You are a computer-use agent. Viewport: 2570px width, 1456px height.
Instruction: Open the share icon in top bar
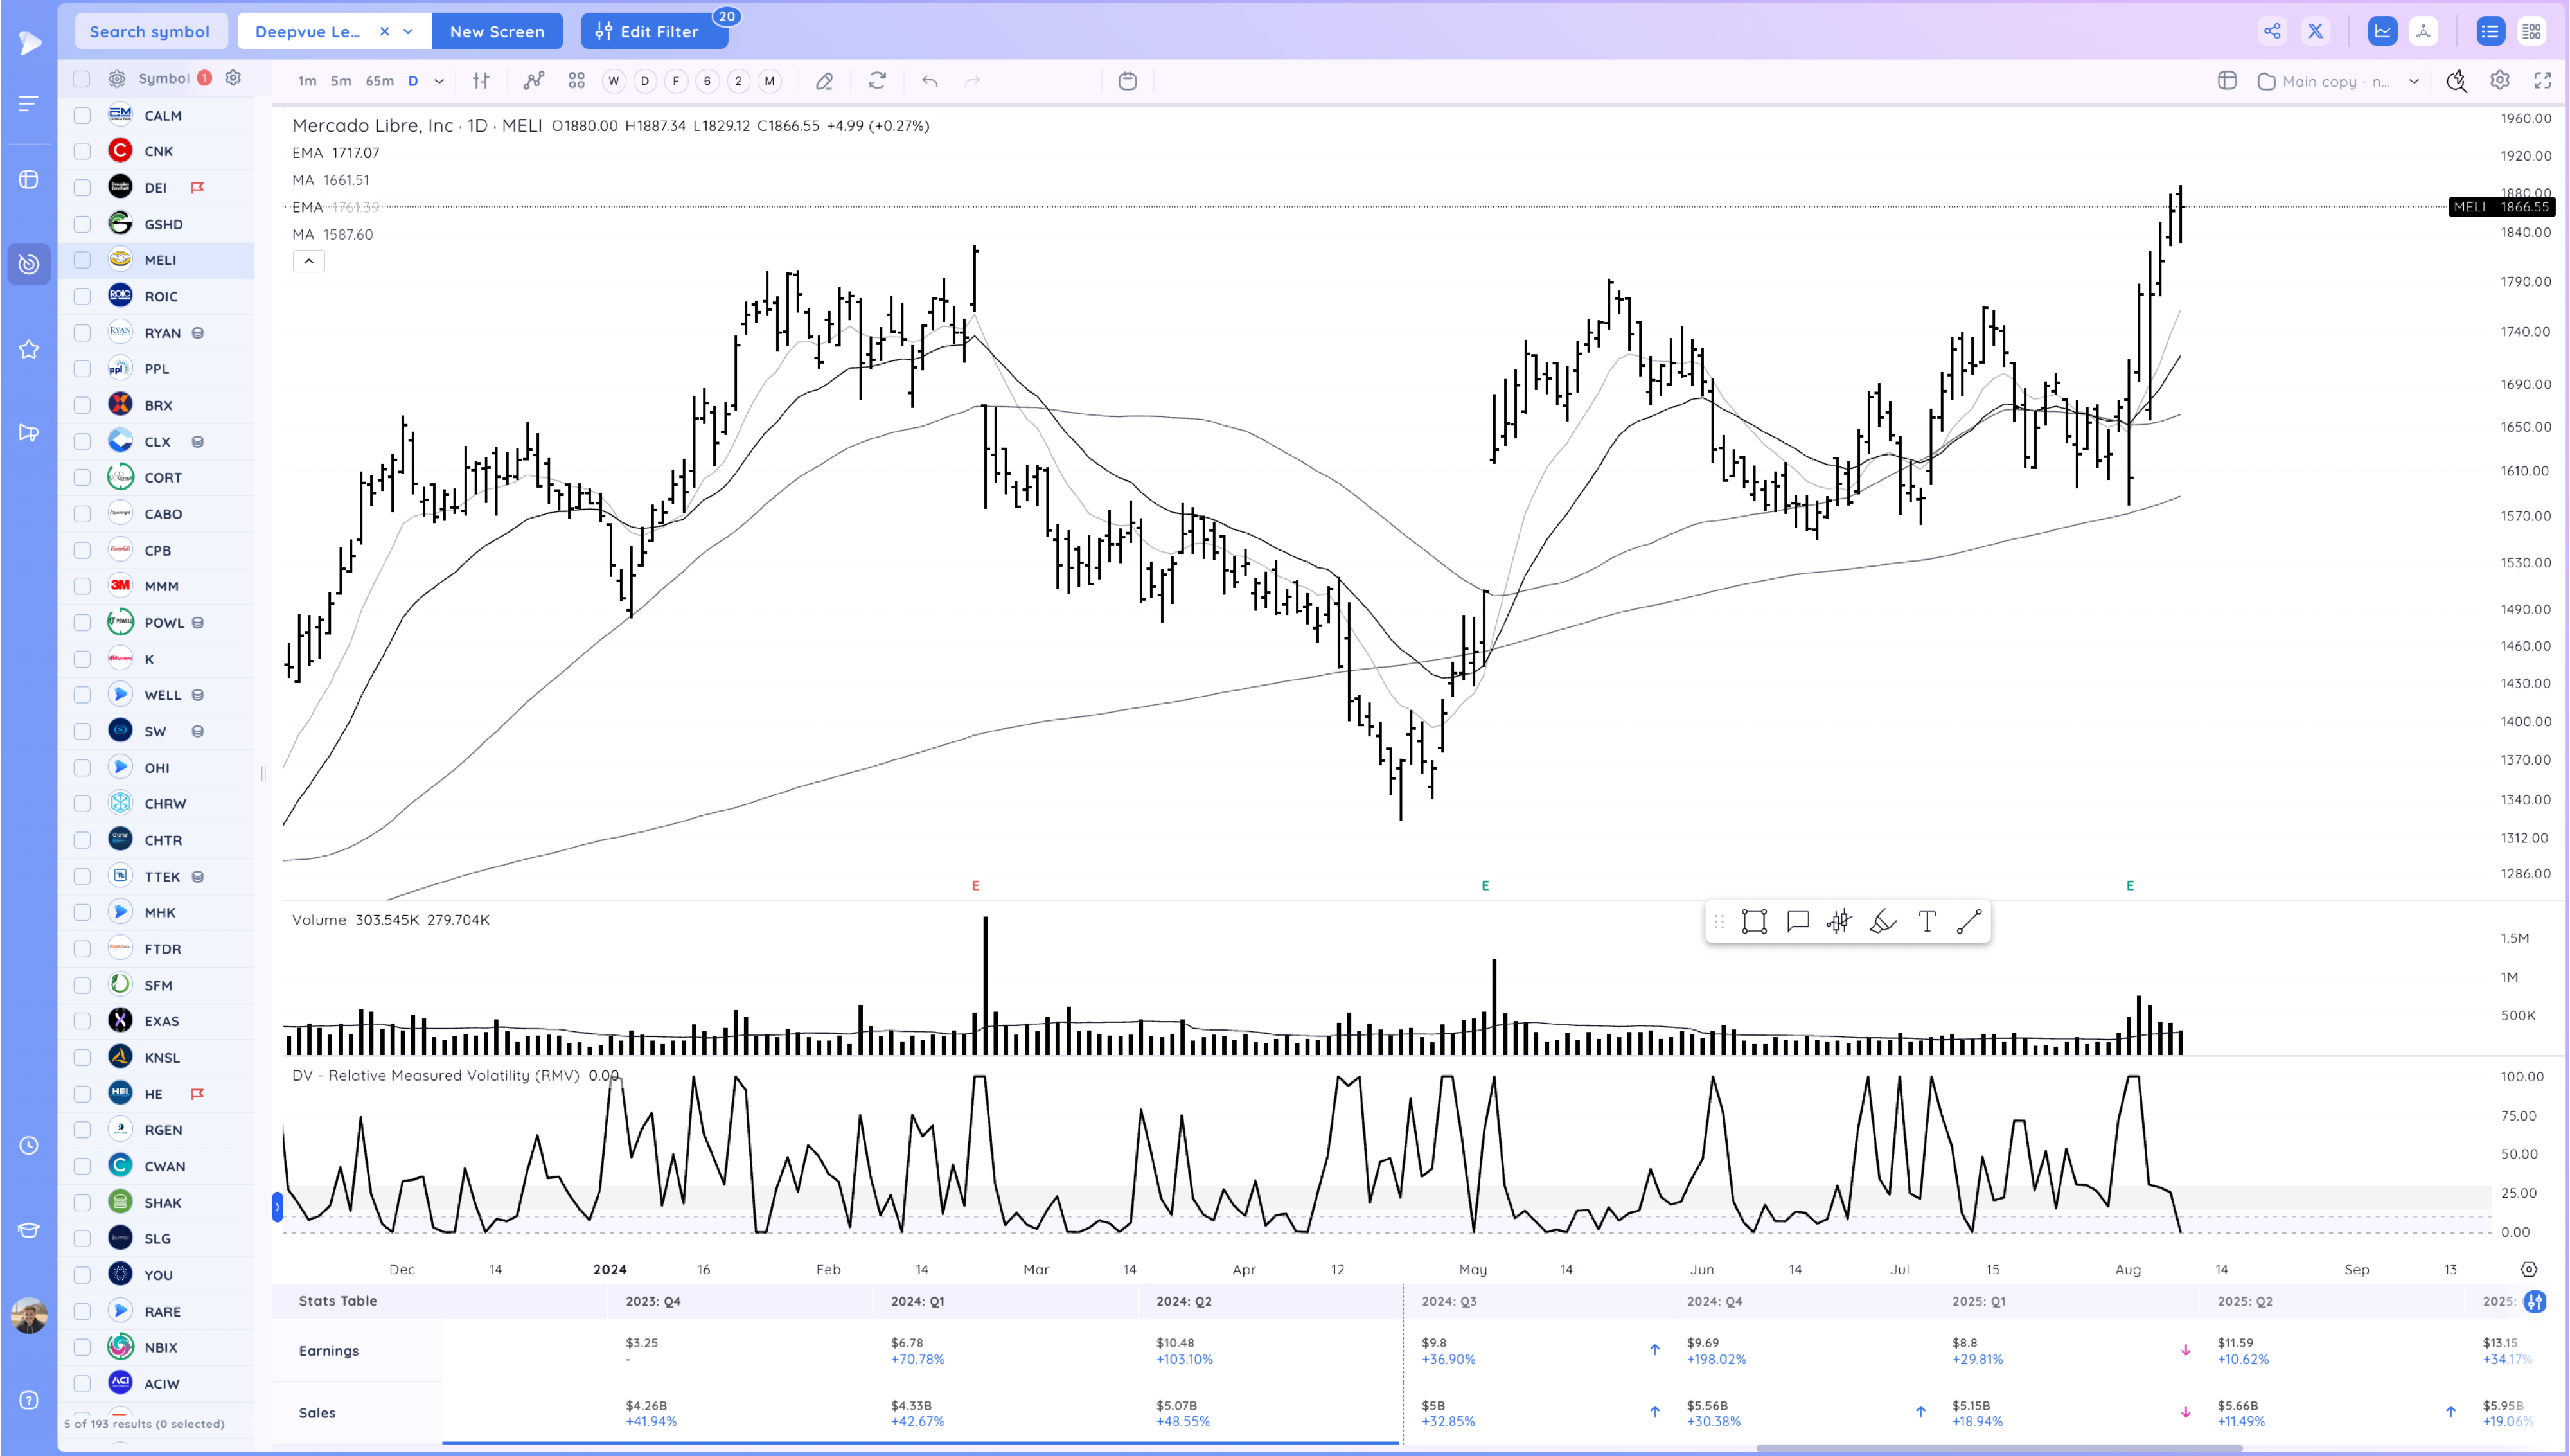pos(2271,31)
